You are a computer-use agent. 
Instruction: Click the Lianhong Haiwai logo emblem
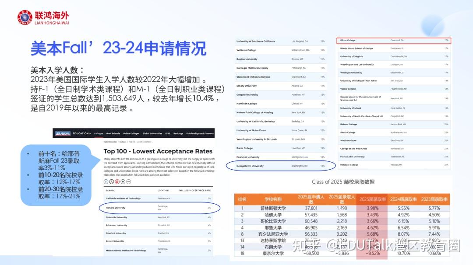[x=25, y=17]
